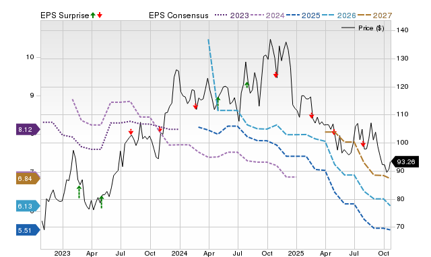Select green surprise arrow near May 2023
The height and width of the screenshot is (257, 431).
[102, 202]
